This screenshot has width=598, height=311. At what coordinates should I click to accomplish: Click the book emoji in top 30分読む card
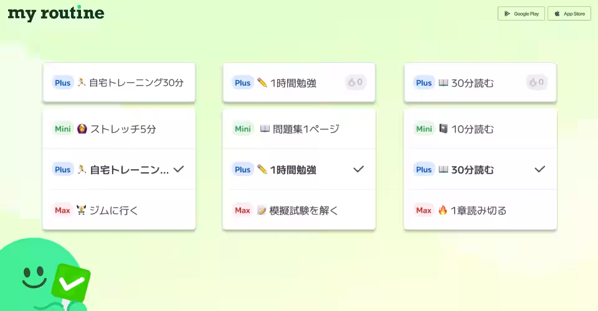[x=443, y=83]
